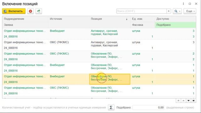The height and width of the screenshot is (113, 201).
Task: Click the Доступно column header
Action: tap(175, 19)
